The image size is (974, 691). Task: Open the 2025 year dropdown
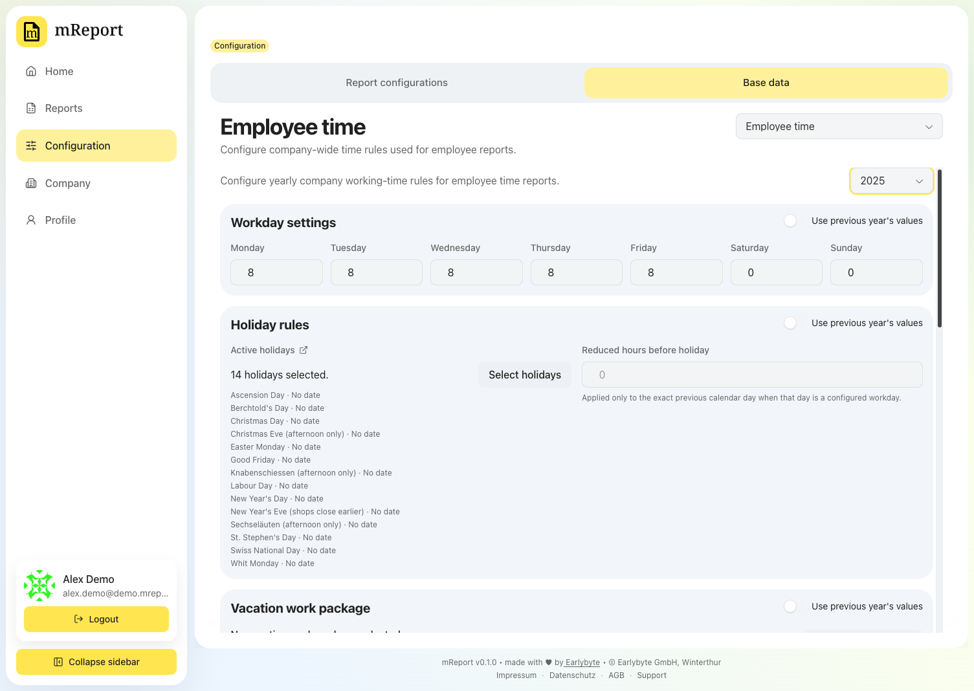point(891,181)
